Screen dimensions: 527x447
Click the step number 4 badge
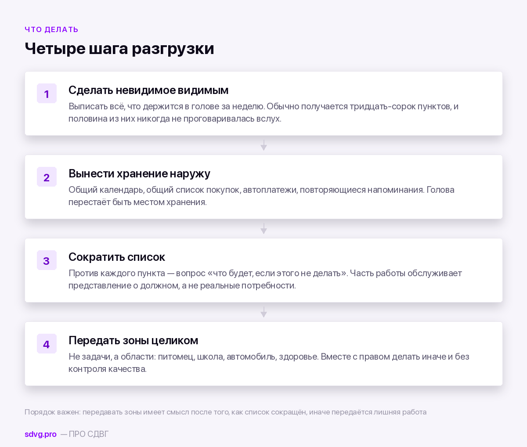coord(47,344)
